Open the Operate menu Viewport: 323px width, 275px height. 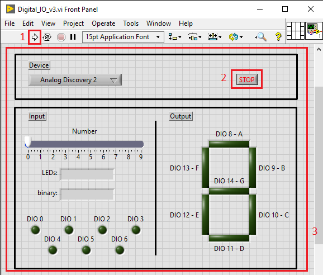click(x=103, y=23)
